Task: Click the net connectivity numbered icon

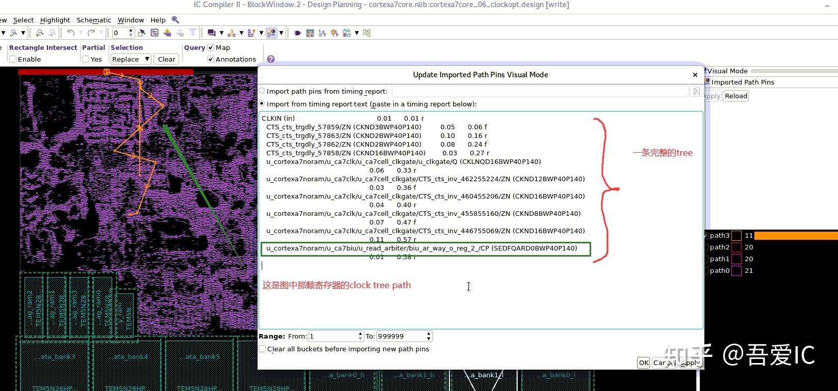Action: coord(232,33)
